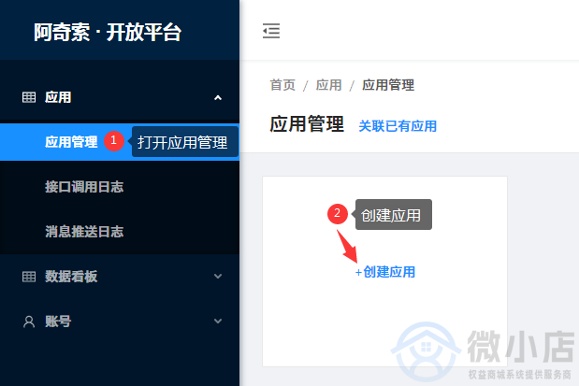Click the red arrow pointing to 创建应用
Image resolution: width=579 pixels, height=386 pixels.
coord(347,246)
